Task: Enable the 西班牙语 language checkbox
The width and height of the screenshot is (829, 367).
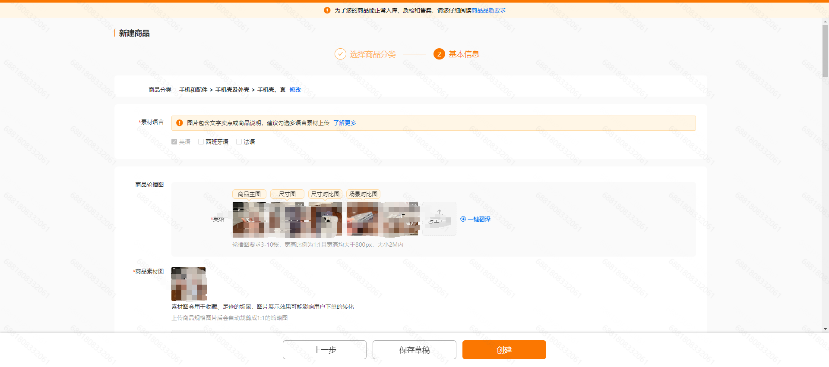Action: 201,142
